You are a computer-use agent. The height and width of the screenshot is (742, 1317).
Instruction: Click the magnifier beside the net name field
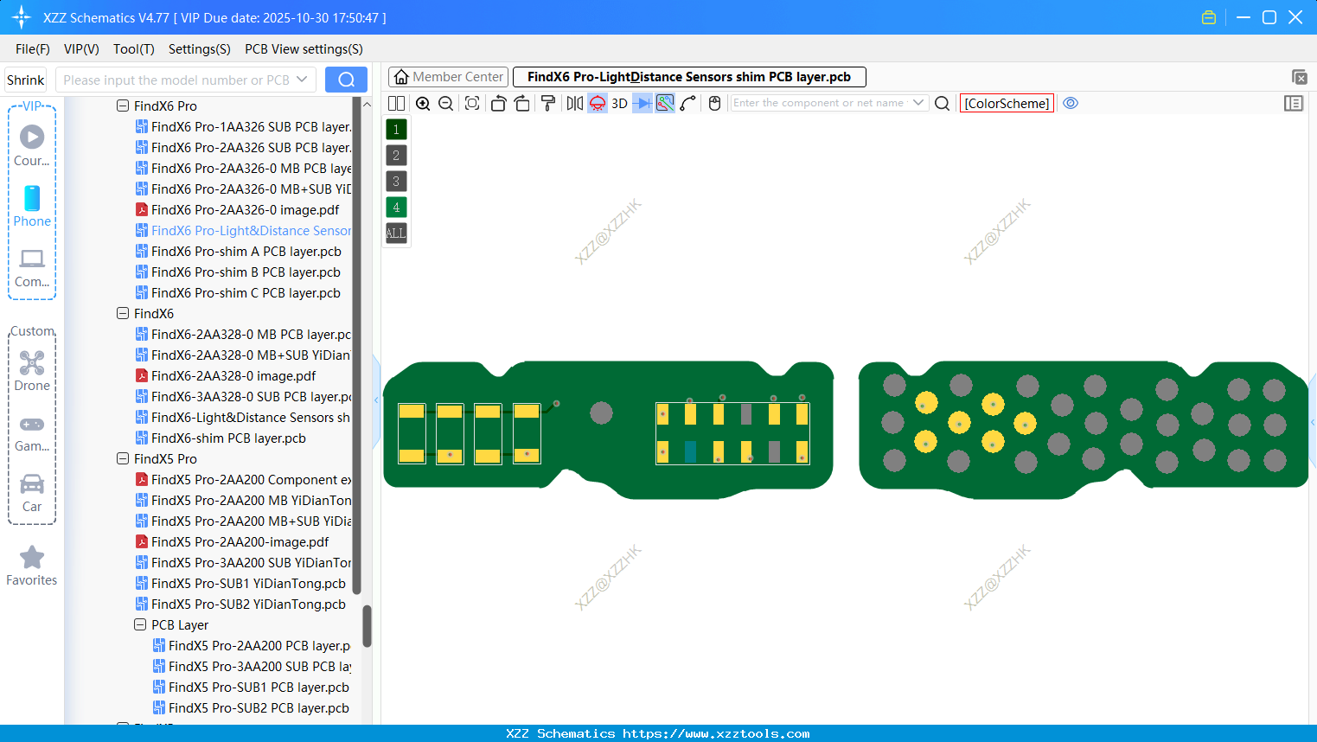(943, 104)
